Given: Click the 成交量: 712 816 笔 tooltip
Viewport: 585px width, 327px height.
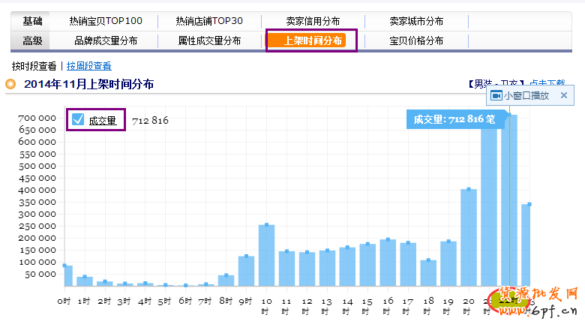Looking at the screenshot, I should point(450,119).
